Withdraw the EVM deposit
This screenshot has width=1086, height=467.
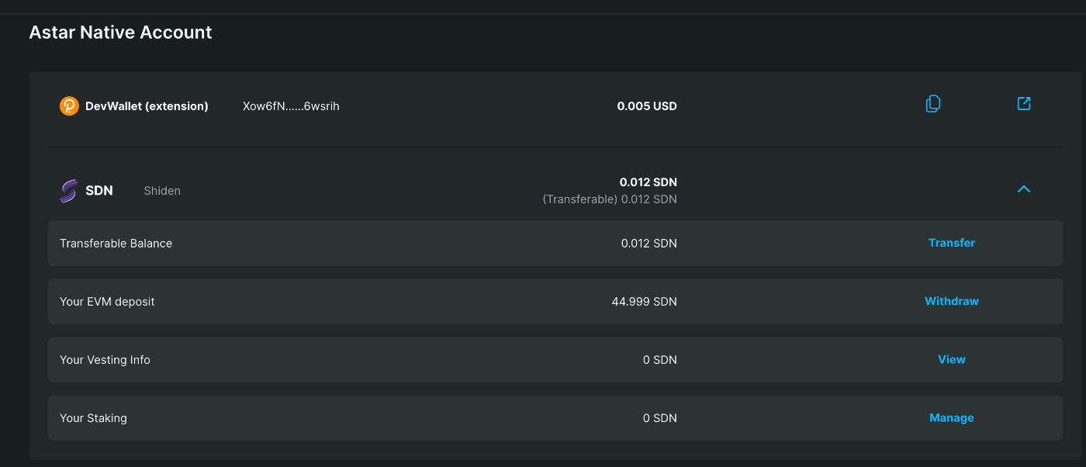point(951,301)
